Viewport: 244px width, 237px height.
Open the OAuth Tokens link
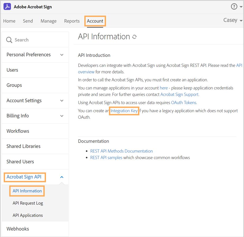184,103
